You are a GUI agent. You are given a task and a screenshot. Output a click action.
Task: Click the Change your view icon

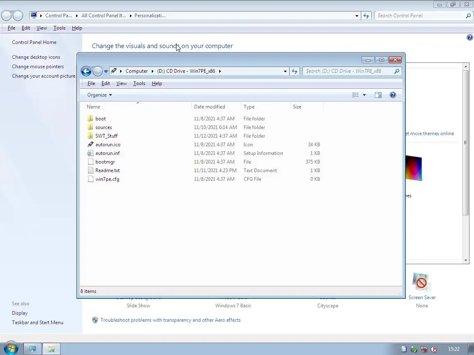(x=355, y=95)
